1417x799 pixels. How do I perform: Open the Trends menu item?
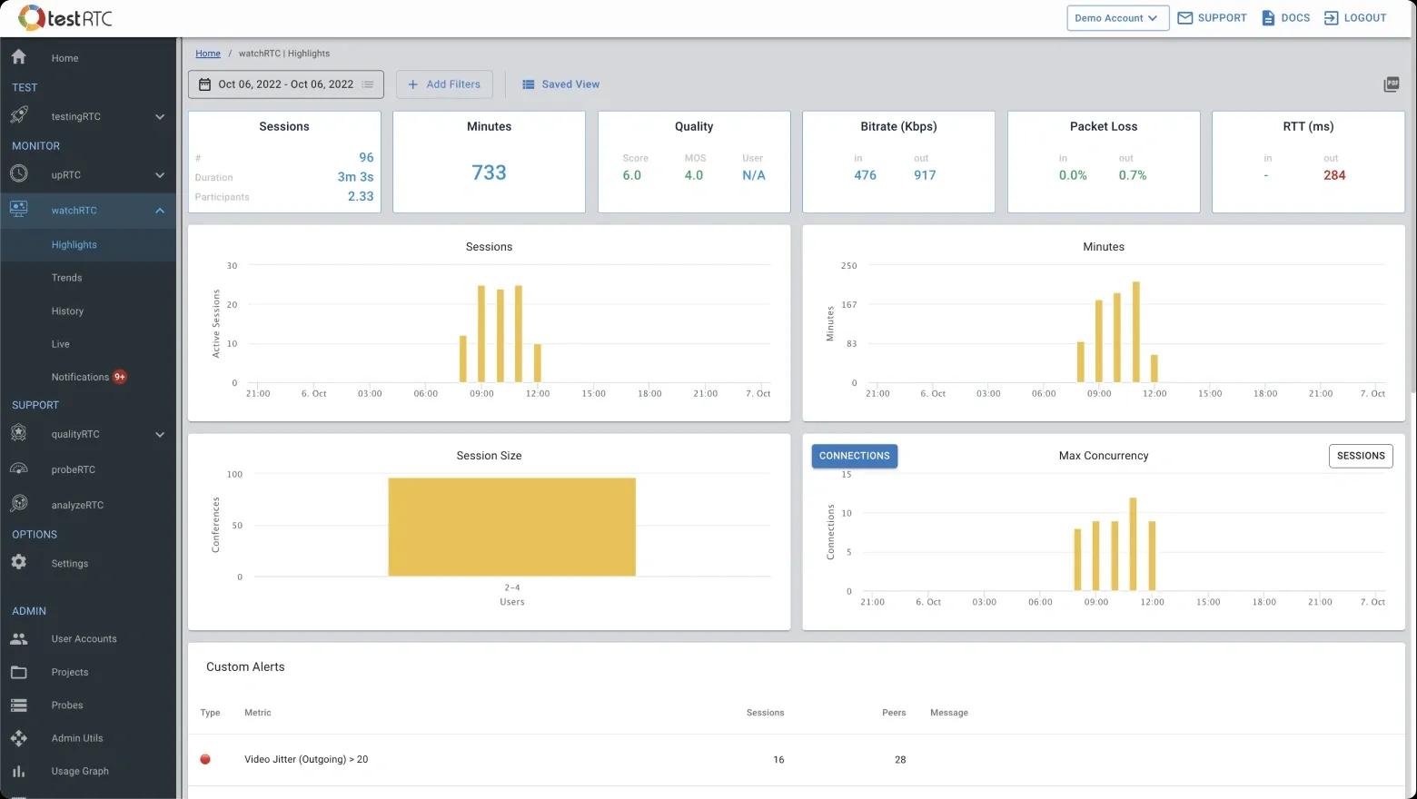[66, 278]
